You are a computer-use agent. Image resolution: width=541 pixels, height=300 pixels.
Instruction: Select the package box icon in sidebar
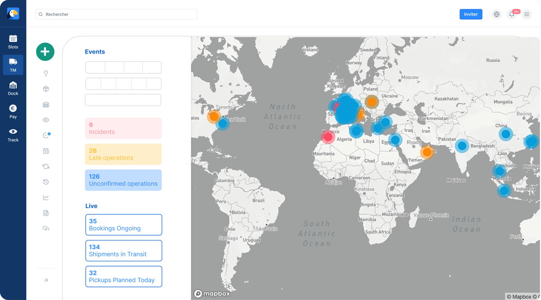(46, 89)
